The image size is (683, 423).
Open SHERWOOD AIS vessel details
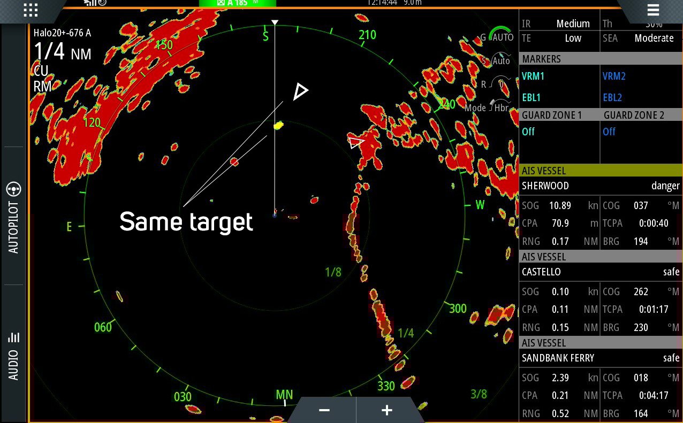coord(601,186)
